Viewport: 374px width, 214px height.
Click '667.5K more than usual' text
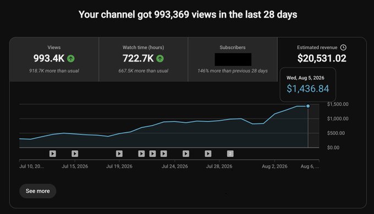pos(143,71)
